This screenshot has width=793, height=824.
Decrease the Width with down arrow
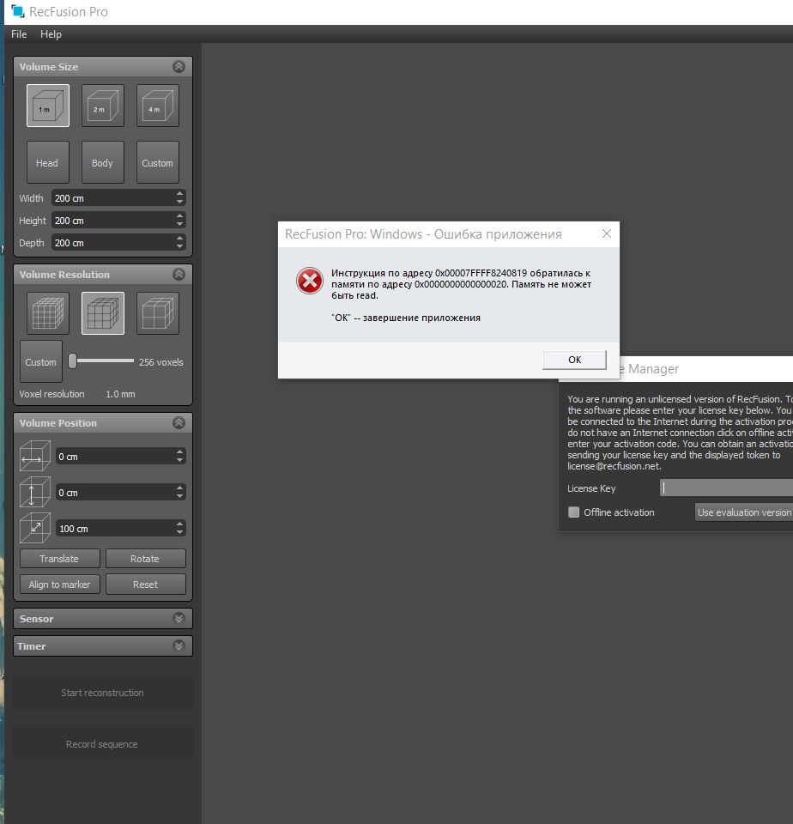180,203
